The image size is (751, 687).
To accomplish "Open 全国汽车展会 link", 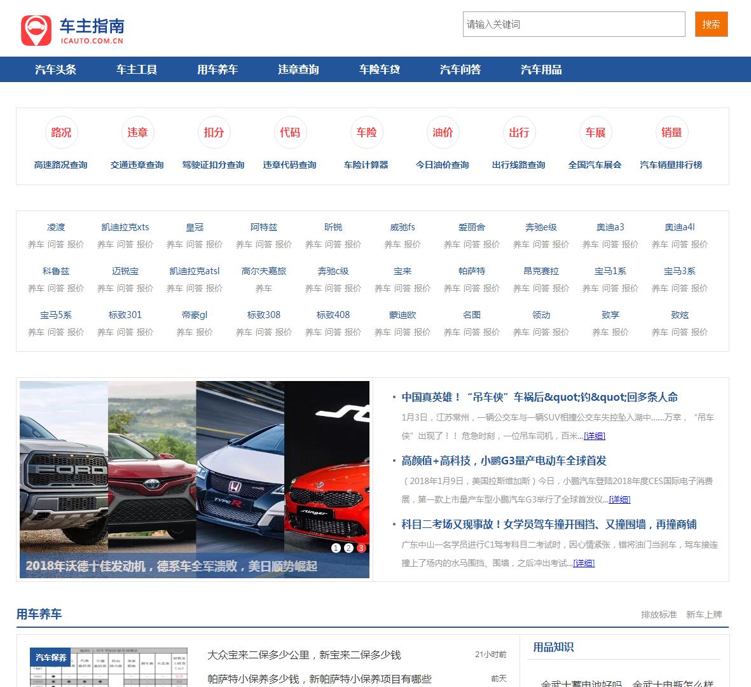I will pos(595,165).
